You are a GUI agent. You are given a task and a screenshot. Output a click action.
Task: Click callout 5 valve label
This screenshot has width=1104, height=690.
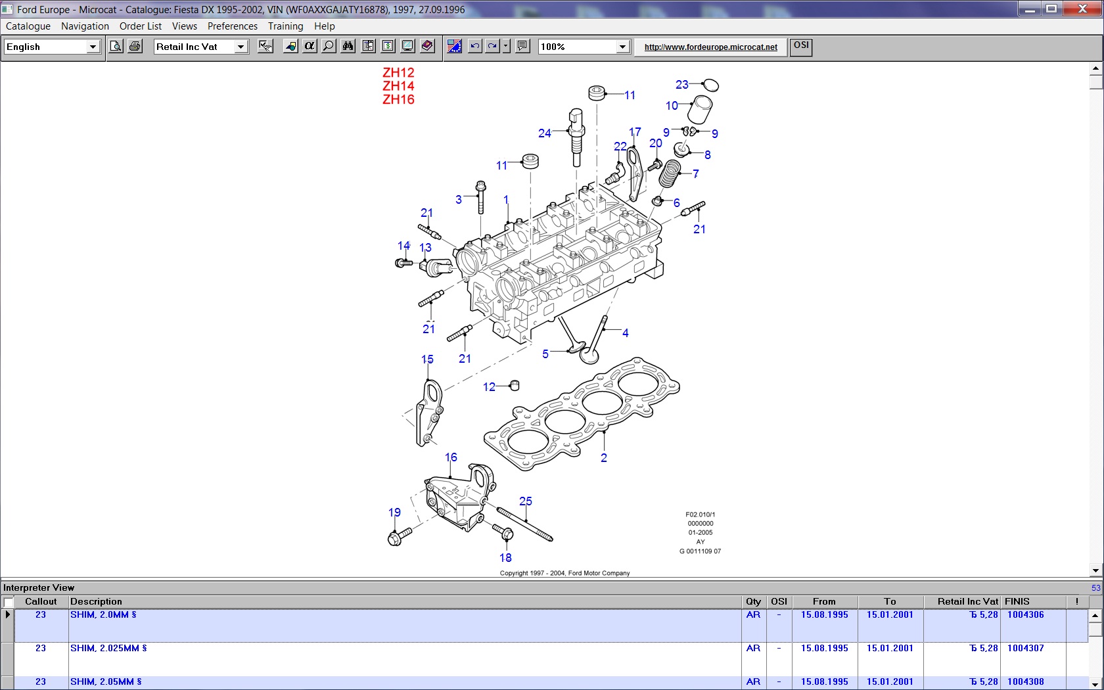[x=545, y=354]
